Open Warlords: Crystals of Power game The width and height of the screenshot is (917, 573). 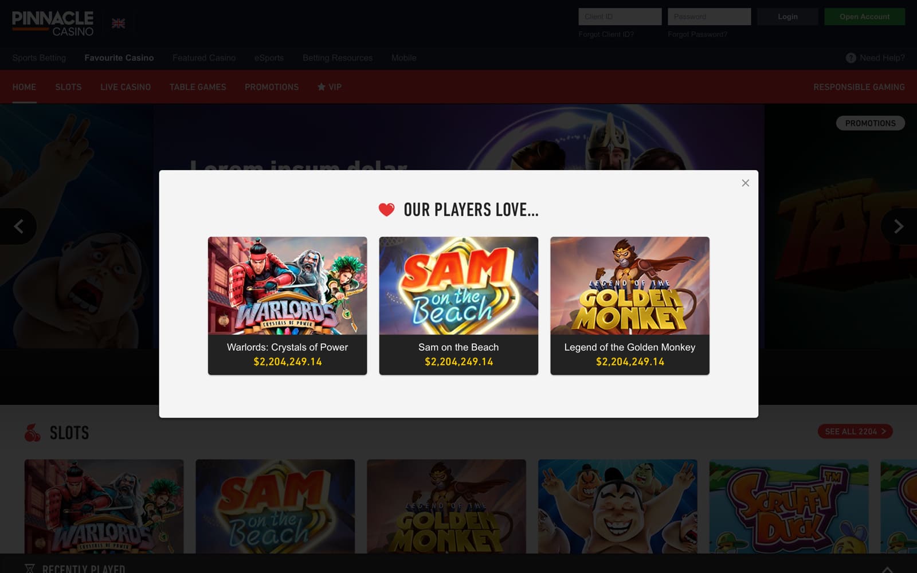point(287,306)
